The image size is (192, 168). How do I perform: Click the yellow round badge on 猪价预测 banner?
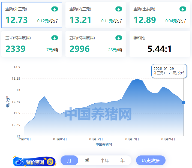(50, 162)
